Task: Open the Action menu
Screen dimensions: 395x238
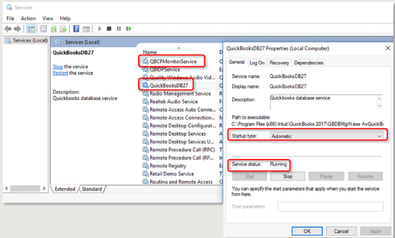Action: click(x=28, y=18)
